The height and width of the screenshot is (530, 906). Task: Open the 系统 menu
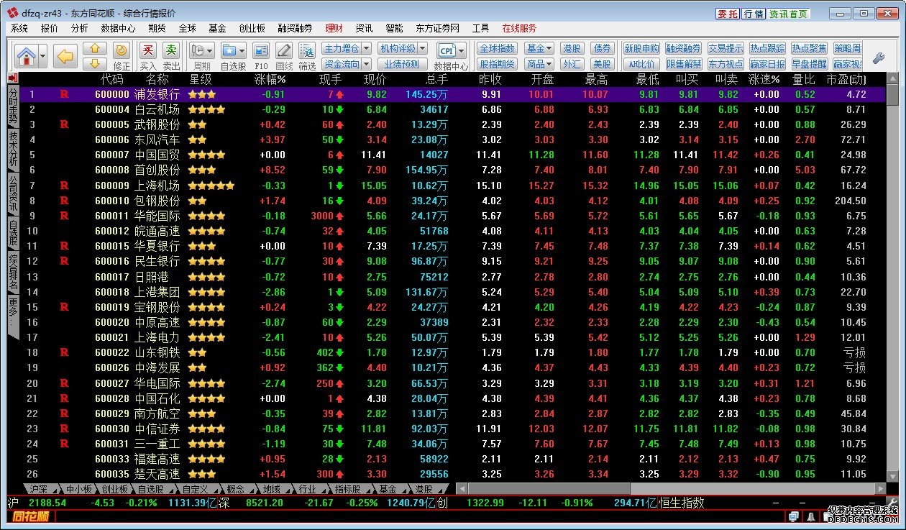point(19,28)
